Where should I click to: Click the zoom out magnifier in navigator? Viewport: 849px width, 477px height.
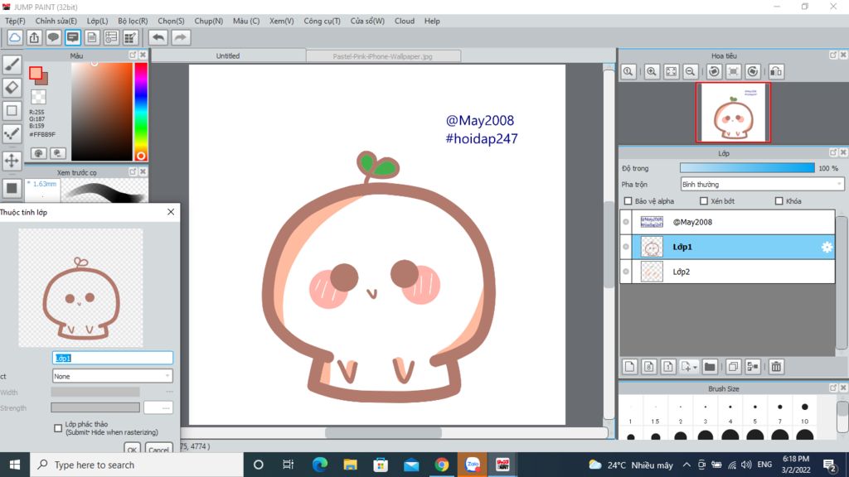click(x=691, y=71)
